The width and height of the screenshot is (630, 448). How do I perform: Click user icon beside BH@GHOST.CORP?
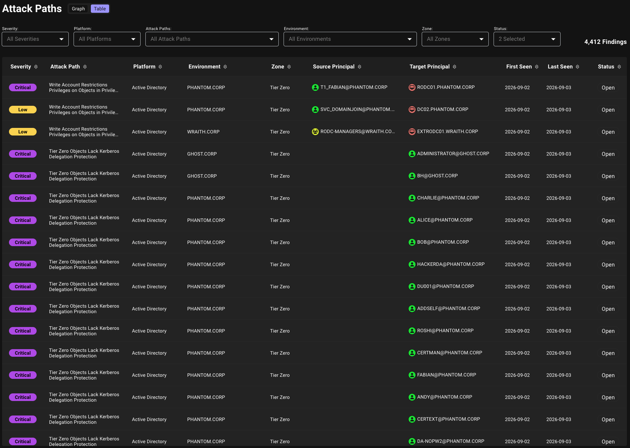click(x=412, y=176)
